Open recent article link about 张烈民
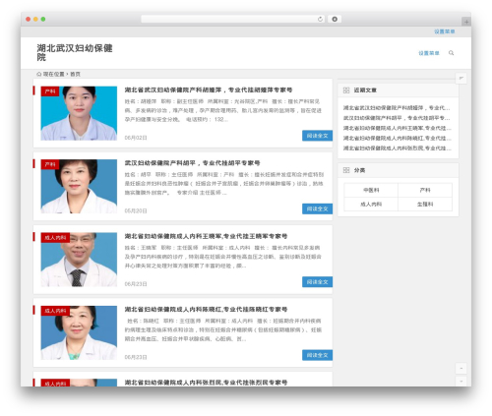Screen dimensions: 492x416 (x=397, y=149)
